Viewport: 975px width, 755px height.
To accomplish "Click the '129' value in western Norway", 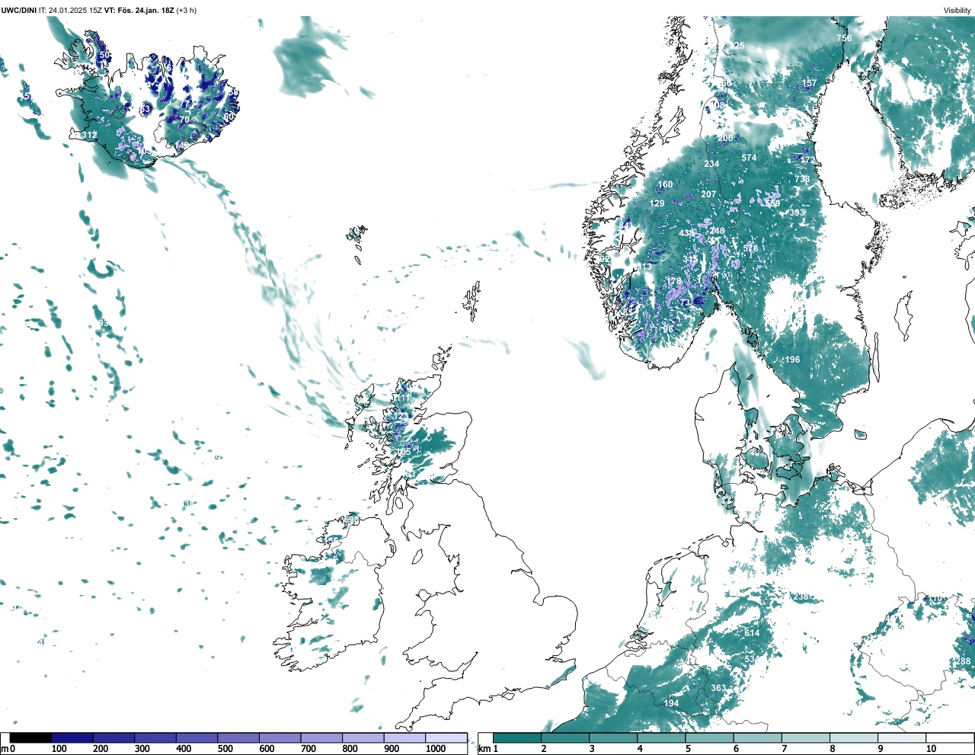I will point(657,203).
